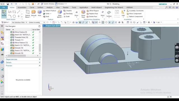179x101 pixels.
Task: Choose the Circle sketch tool
Action: tap(14, 16)
